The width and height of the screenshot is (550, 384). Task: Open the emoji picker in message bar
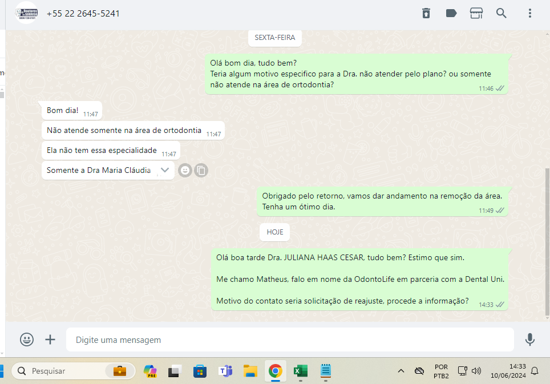[27, 339]
